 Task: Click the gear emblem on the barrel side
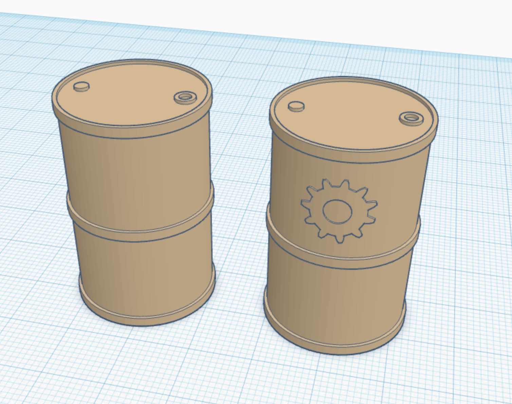click(x=339, y=211)
